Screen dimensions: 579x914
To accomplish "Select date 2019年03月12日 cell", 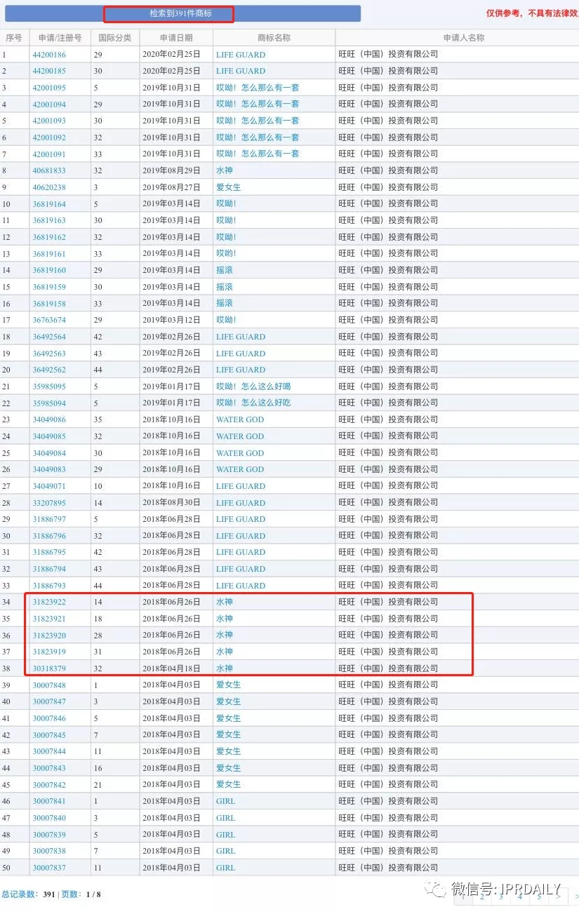I will pos(171,320).
